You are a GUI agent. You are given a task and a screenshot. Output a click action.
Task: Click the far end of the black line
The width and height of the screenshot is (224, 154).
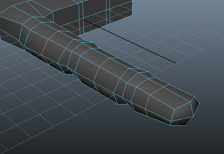(x=175, y=63)
